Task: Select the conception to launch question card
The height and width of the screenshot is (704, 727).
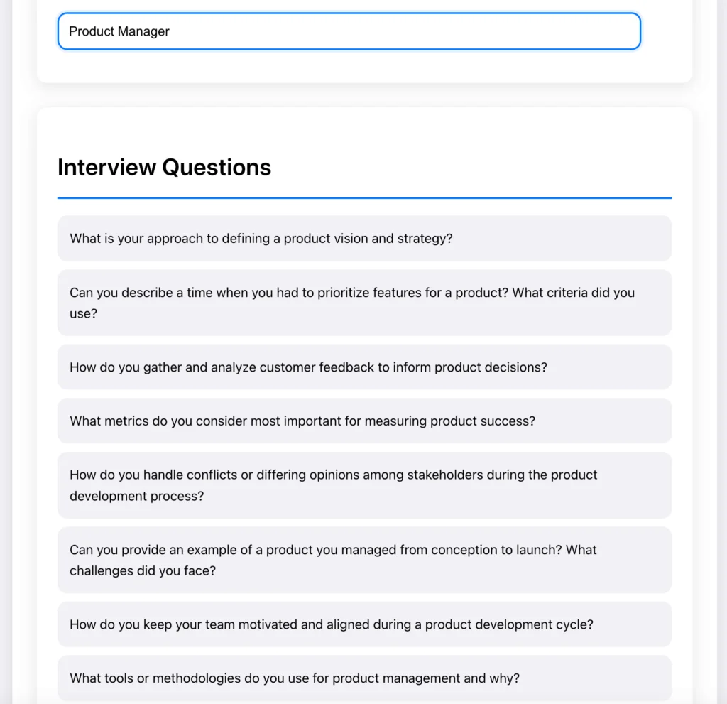Action: pyautogui.click(x=364, y=560)
